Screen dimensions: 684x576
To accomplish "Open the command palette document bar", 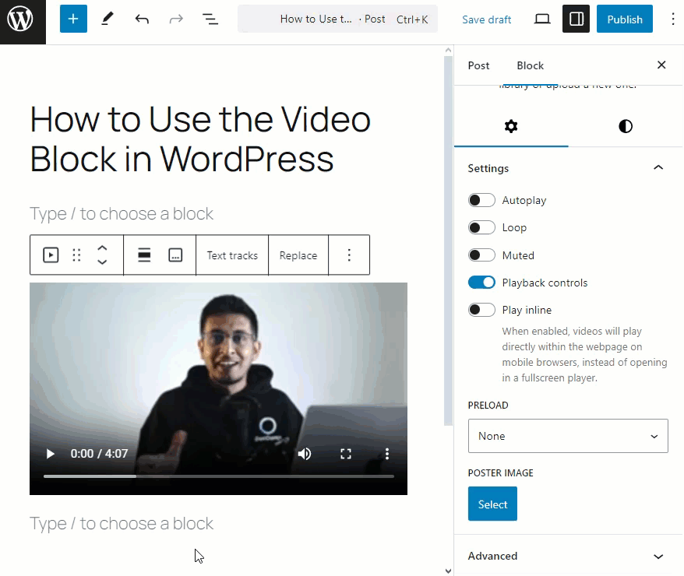I will pyautogui.click(x=337, y=19).
